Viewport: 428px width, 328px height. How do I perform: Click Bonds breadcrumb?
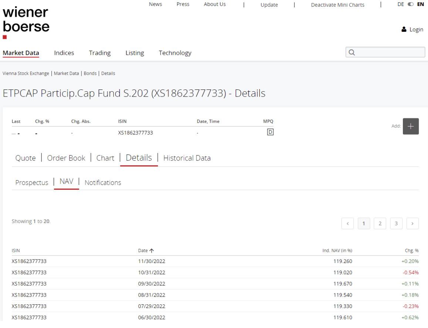click(90, 74)
